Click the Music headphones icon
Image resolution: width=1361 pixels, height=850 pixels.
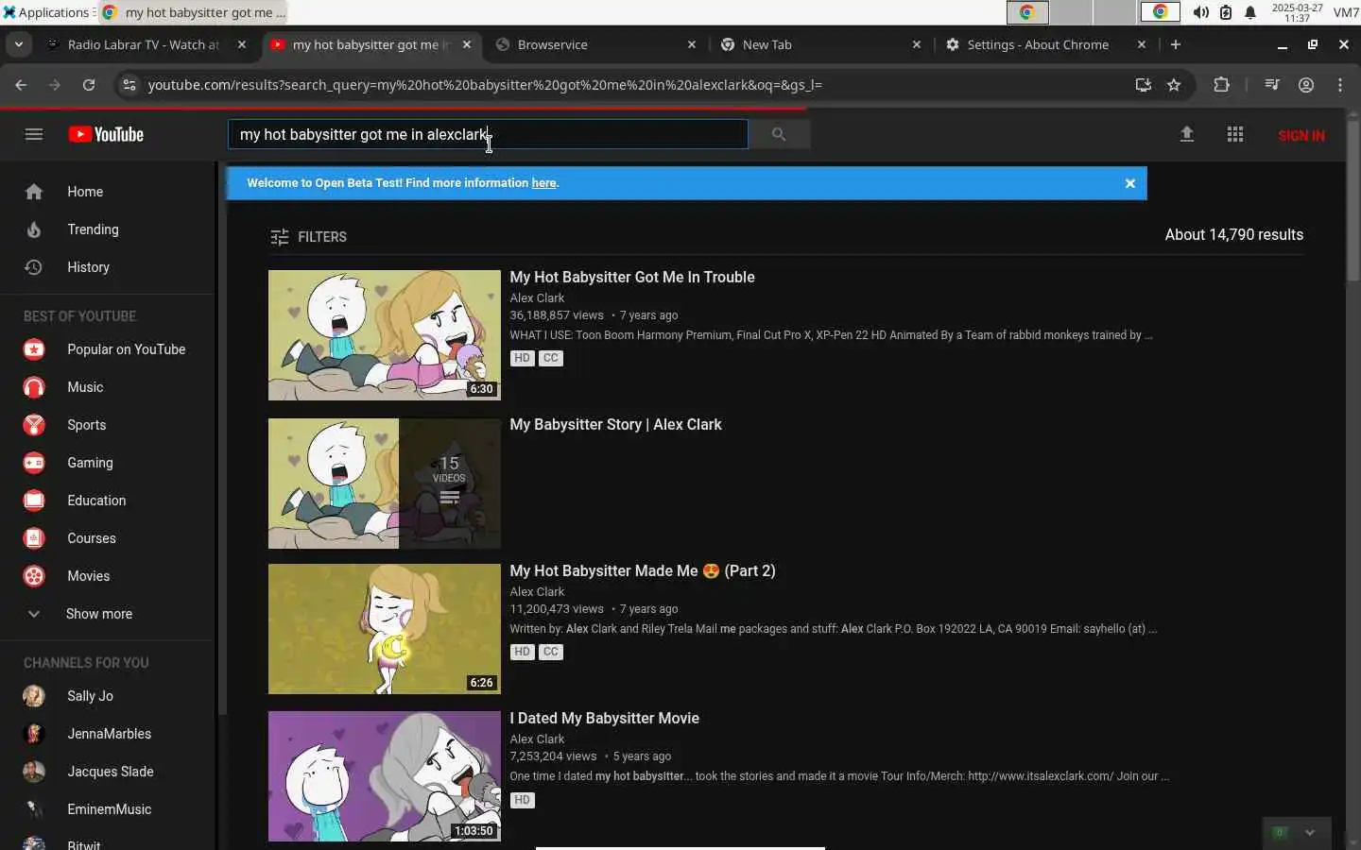[x=34, y=387]
